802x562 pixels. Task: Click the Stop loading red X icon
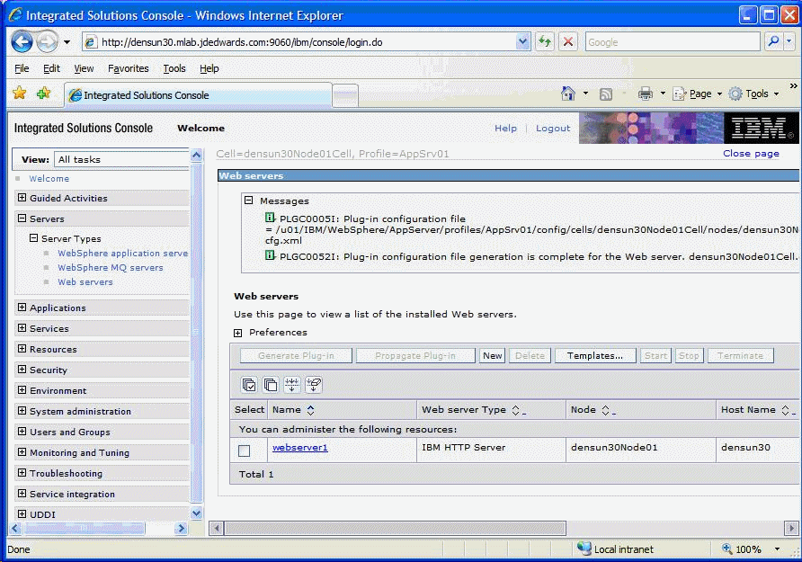click(x=568, y=41)
